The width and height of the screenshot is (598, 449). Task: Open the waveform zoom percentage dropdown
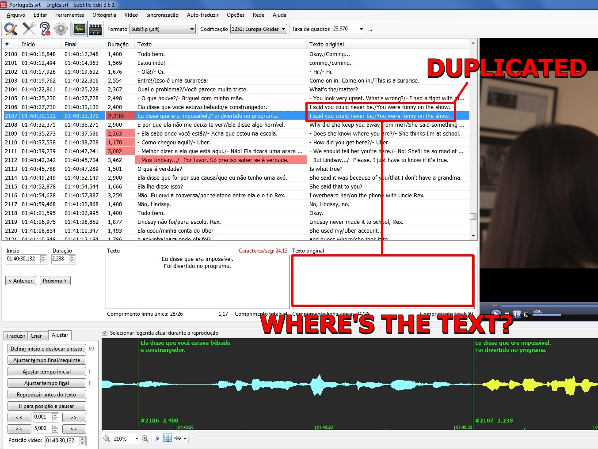(137, 438)
